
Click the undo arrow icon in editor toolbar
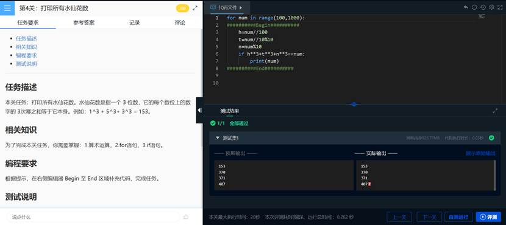pos(466,7)
